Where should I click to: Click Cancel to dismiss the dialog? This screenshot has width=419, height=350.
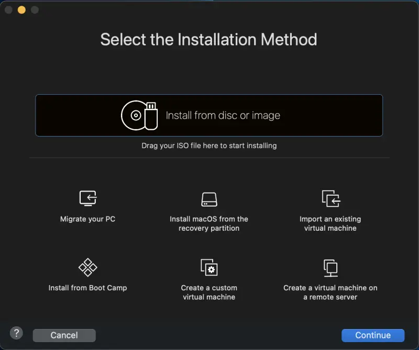[64, 335]
